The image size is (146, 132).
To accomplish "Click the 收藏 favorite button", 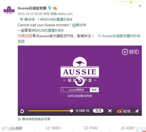I will click(16, 128).
